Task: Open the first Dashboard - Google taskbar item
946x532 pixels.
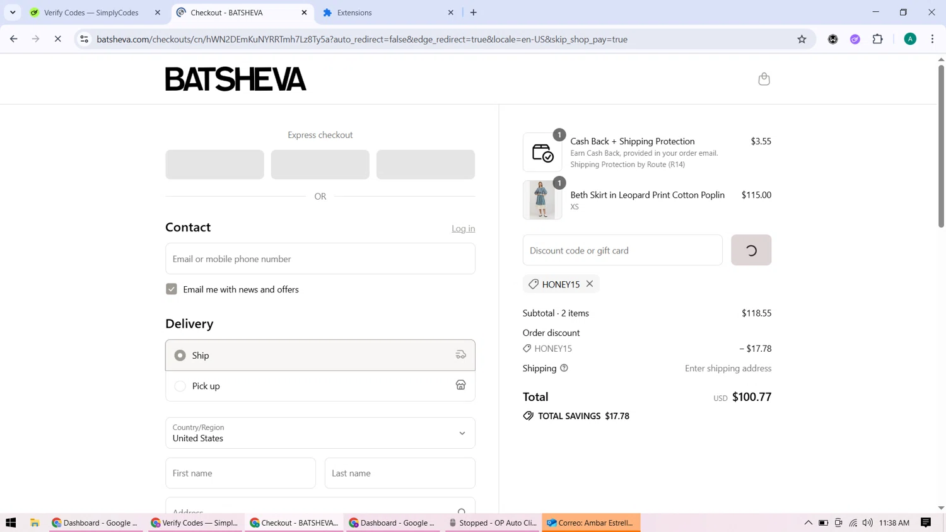Action: coord(96,523)
